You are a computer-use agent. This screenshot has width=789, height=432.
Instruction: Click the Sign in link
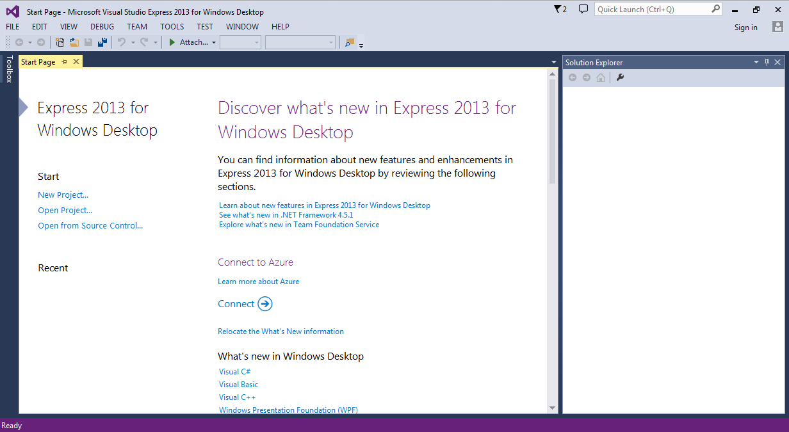coord(746,28)
